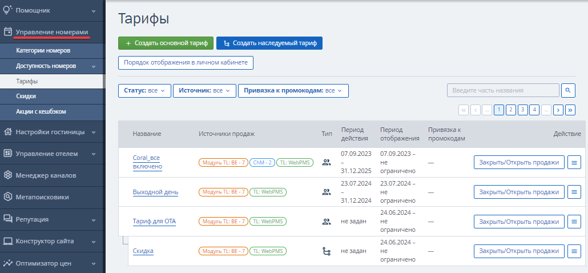588x273 pixels.
Task: Open the Статус filter dropdown
Action: pyautogui.click(x=145, y=90)
